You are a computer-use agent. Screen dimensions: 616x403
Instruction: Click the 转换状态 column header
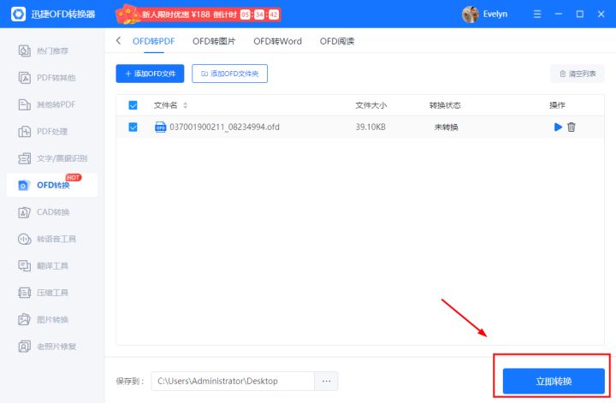[445, 105]
